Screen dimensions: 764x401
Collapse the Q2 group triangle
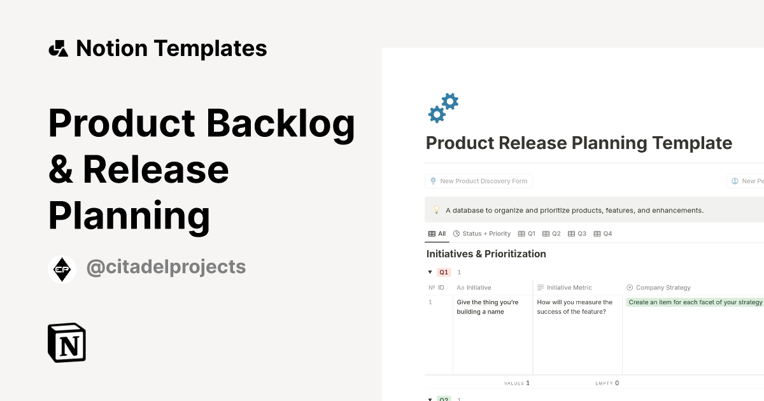click(430, 399)
